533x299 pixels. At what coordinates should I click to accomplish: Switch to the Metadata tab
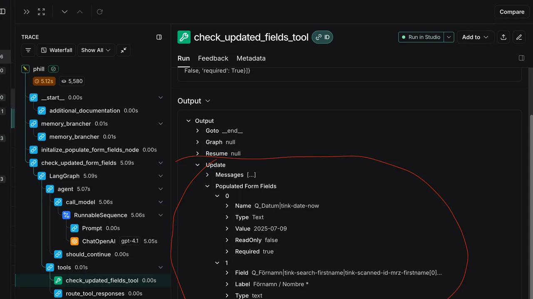coord(251,59)
